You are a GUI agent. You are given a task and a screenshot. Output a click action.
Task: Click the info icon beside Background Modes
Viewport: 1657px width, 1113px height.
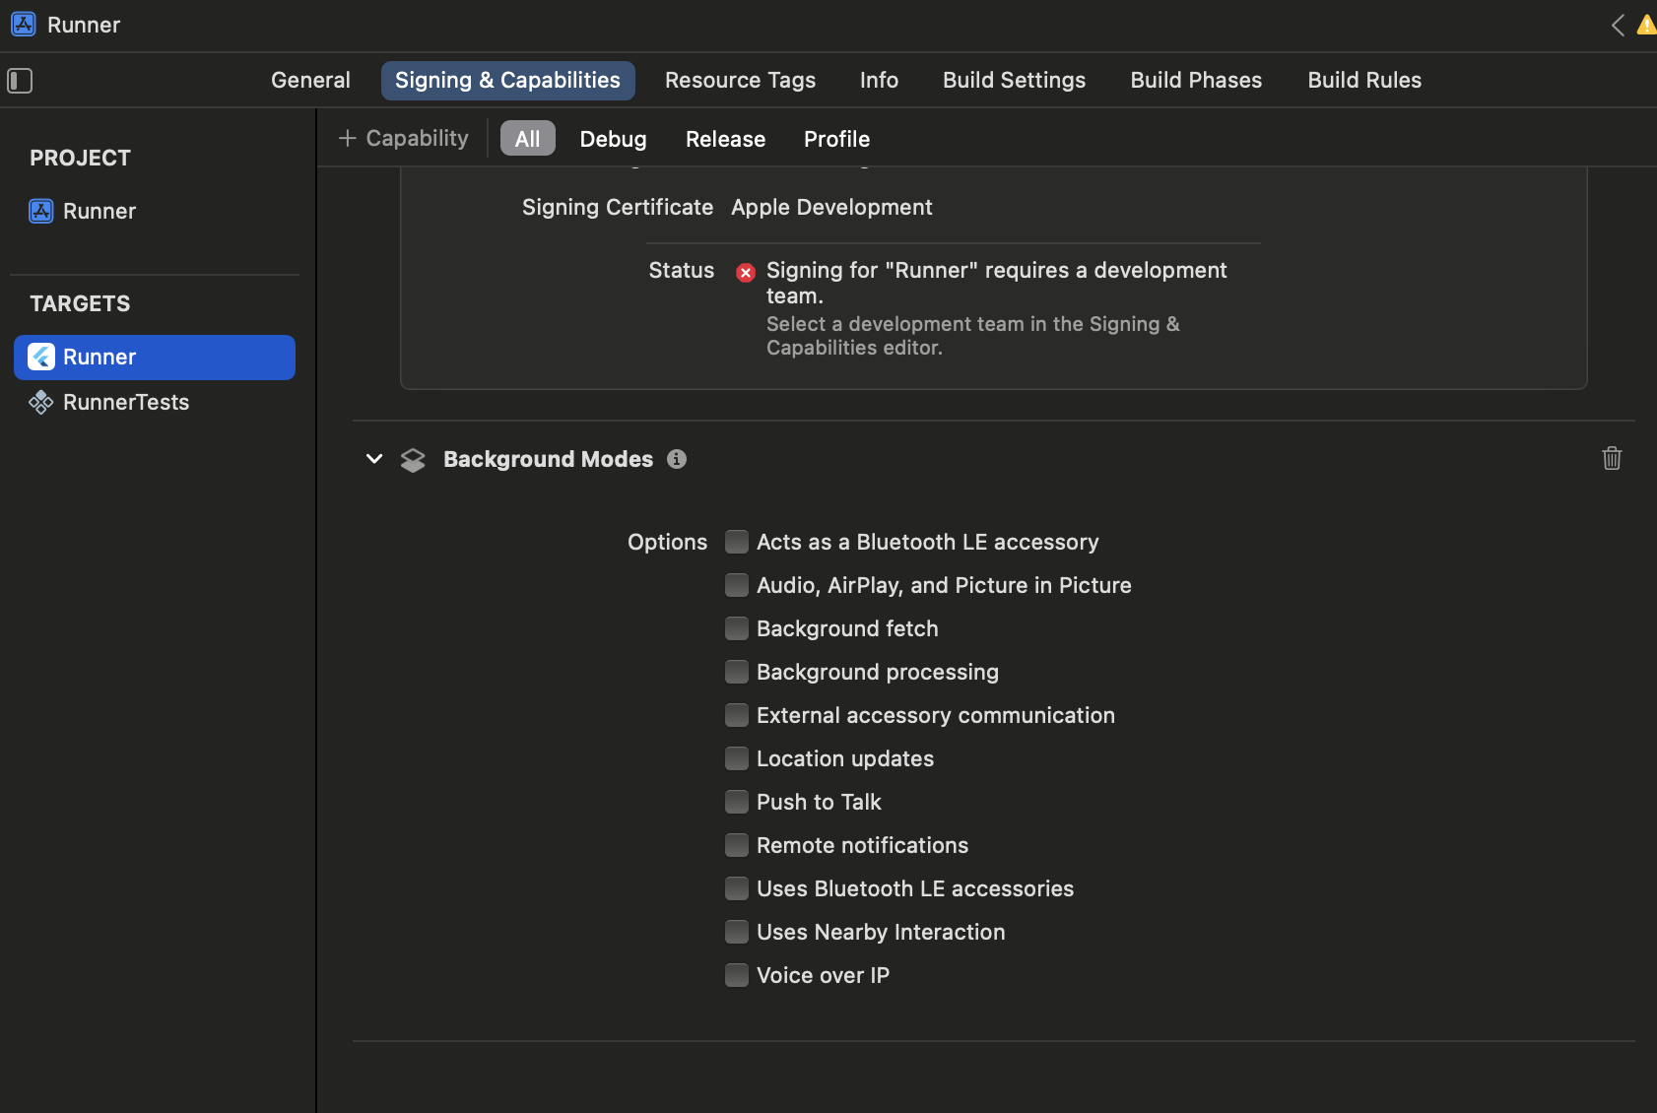point(677,459)
